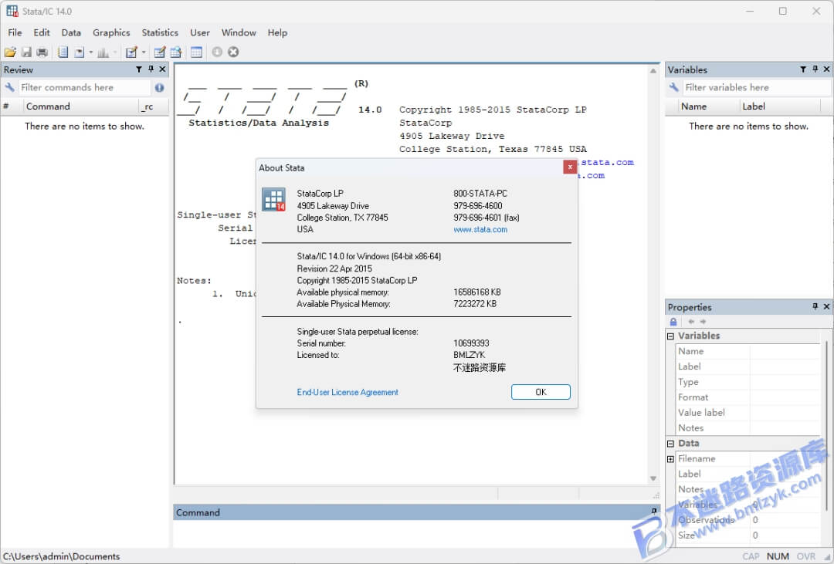834x564 pixels.
Task: Click the C:\Users\admin\Documents status bar path
Action: [61, 556]
